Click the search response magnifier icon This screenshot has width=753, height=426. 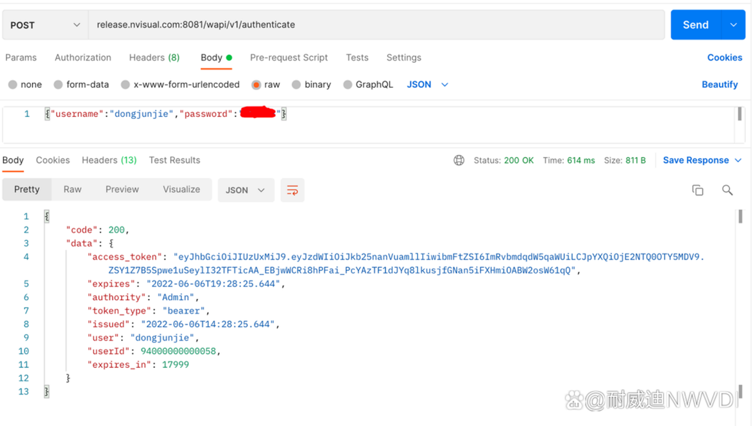(727, 190)
